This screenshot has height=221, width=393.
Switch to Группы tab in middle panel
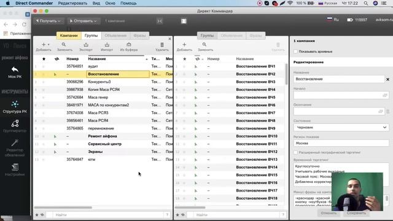tap(207, 36)
